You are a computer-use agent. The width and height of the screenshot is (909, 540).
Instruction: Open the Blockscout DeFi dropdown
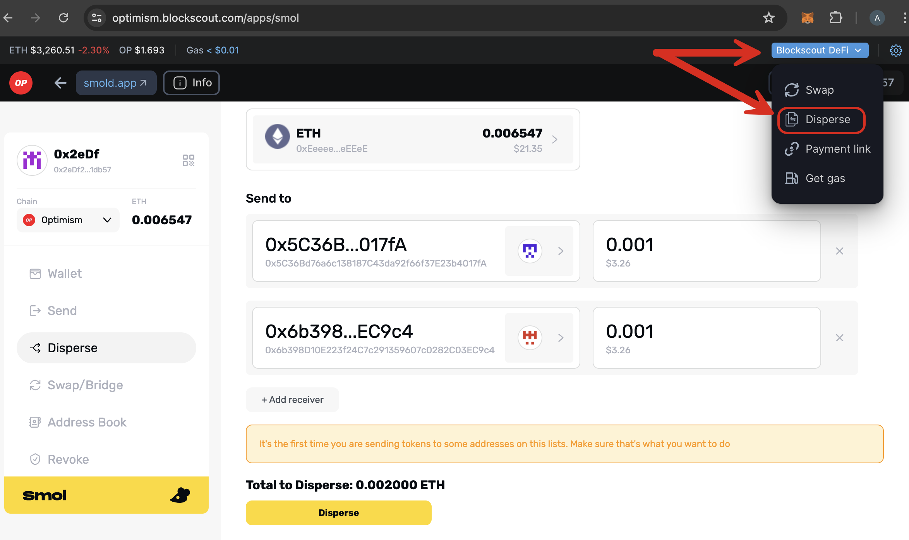point(819,50)
